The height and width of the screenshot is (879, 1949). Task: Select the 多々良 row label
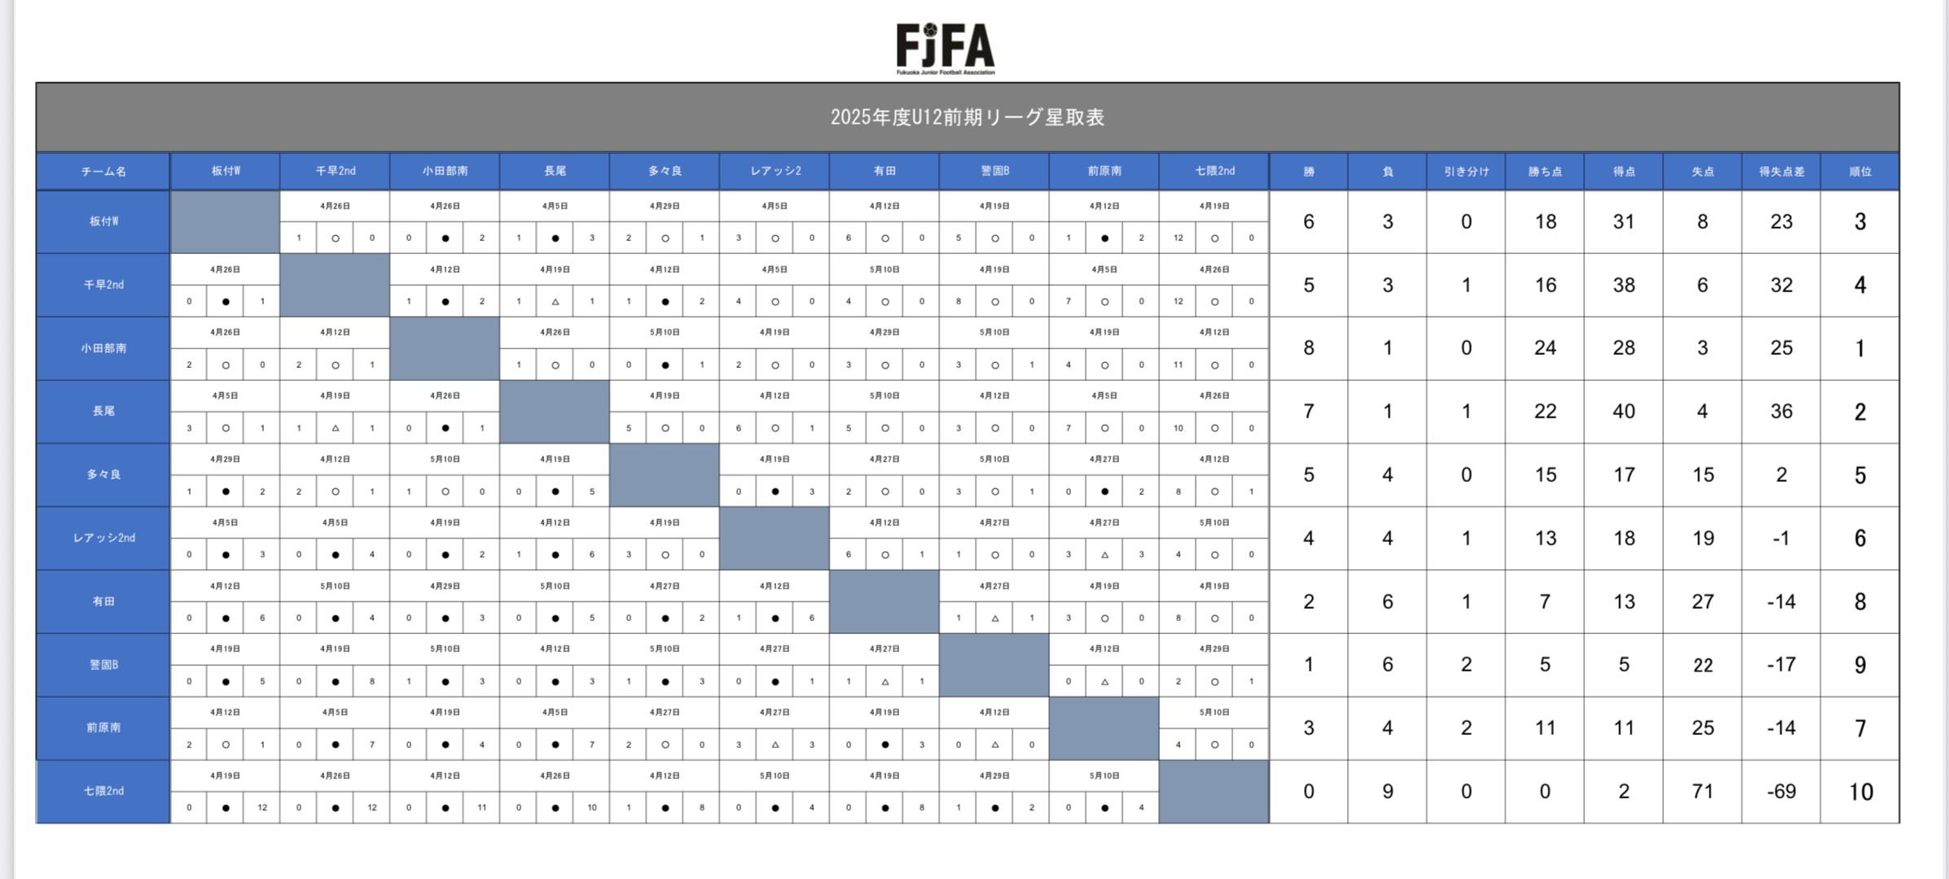point(103,475)
